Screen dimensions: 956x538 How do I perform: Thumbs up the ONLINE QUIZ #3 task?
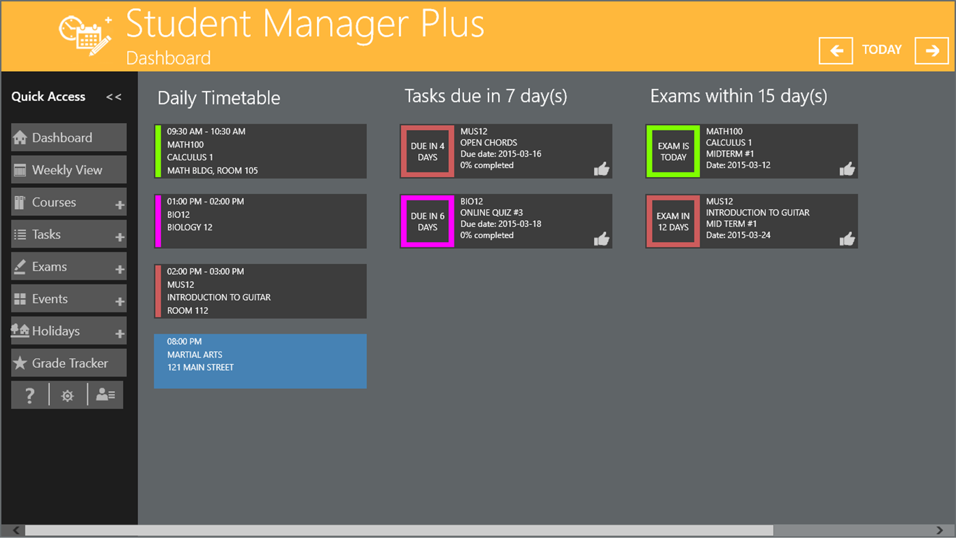point(601,239)
